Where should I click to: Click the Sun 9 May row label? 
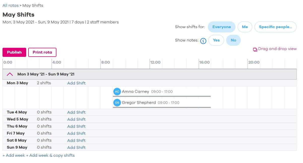click(x=17, y=147)
